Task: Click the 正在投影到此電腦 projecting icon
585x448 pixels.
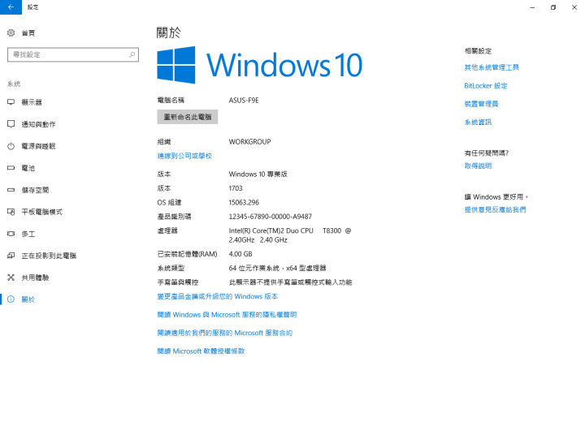Action: pyautogui.click(x=11, y=256)
